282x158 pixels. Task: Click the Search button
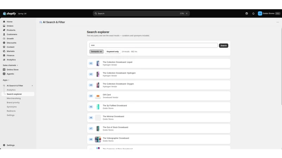tap(223, 46)
